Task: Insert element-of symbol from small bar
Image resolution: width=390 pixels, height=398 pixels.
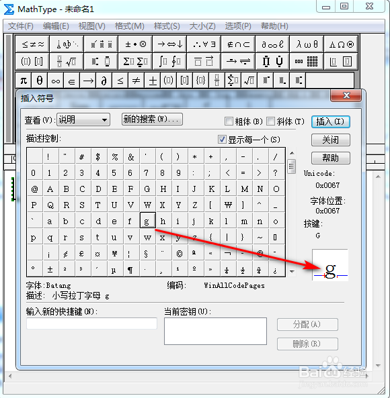Action: (72, 81)
